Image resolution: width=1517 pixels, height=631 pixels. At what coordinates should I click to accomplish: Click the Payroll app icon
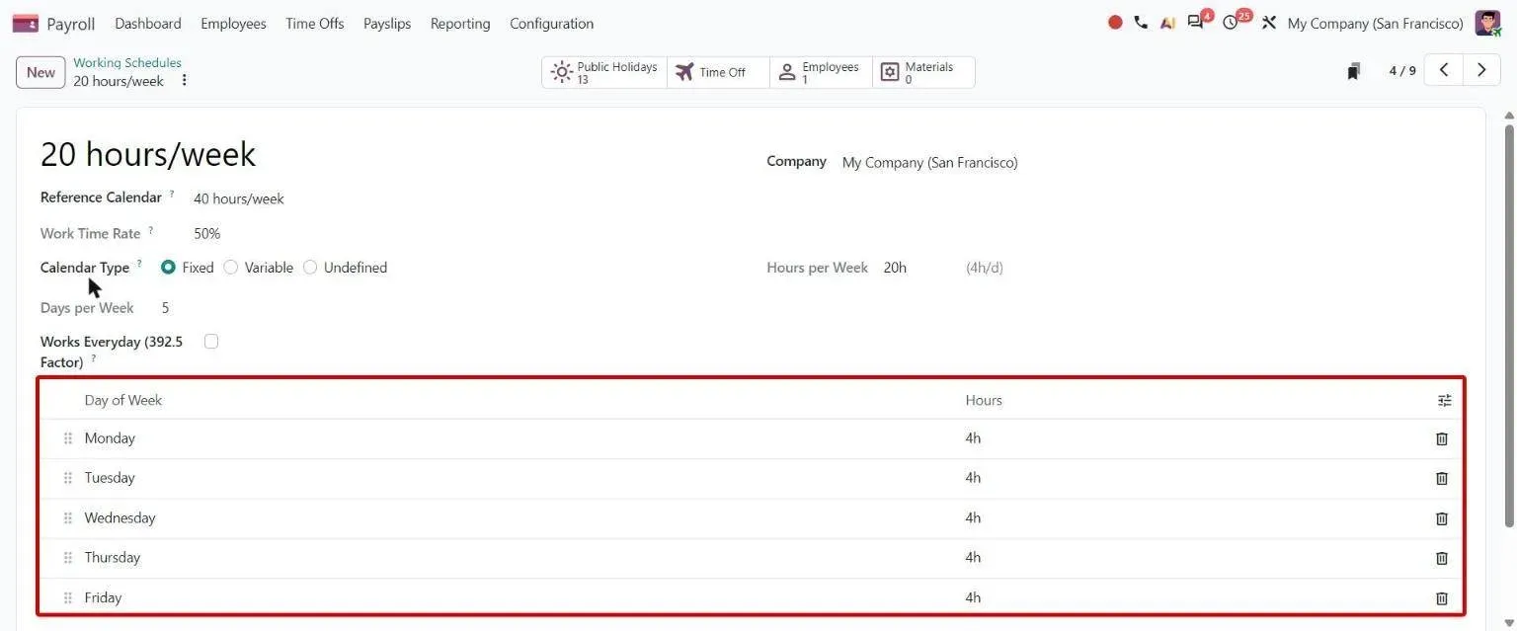pos(26,23)
